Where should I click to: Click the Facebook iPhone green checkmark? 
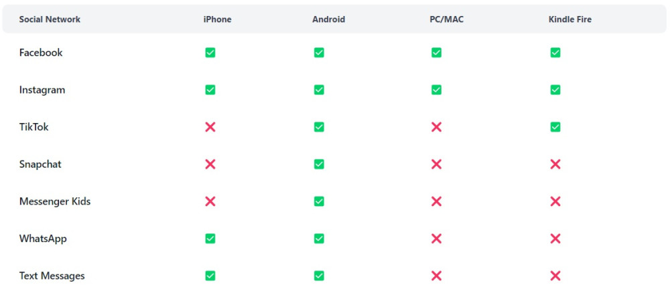pyautogui.click(x=210, y=53)
